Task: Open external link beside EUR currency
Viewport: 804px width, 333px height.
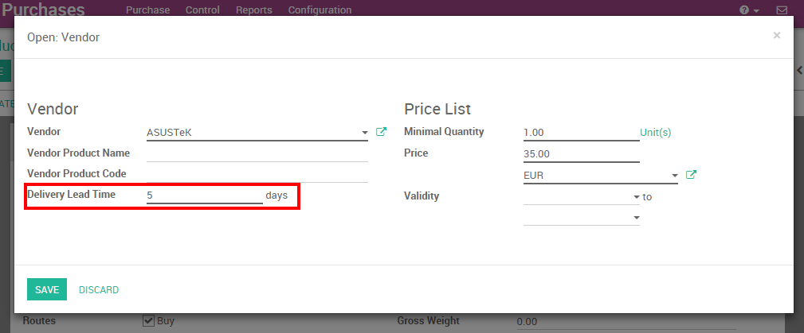Action: (x=691, y=175)
